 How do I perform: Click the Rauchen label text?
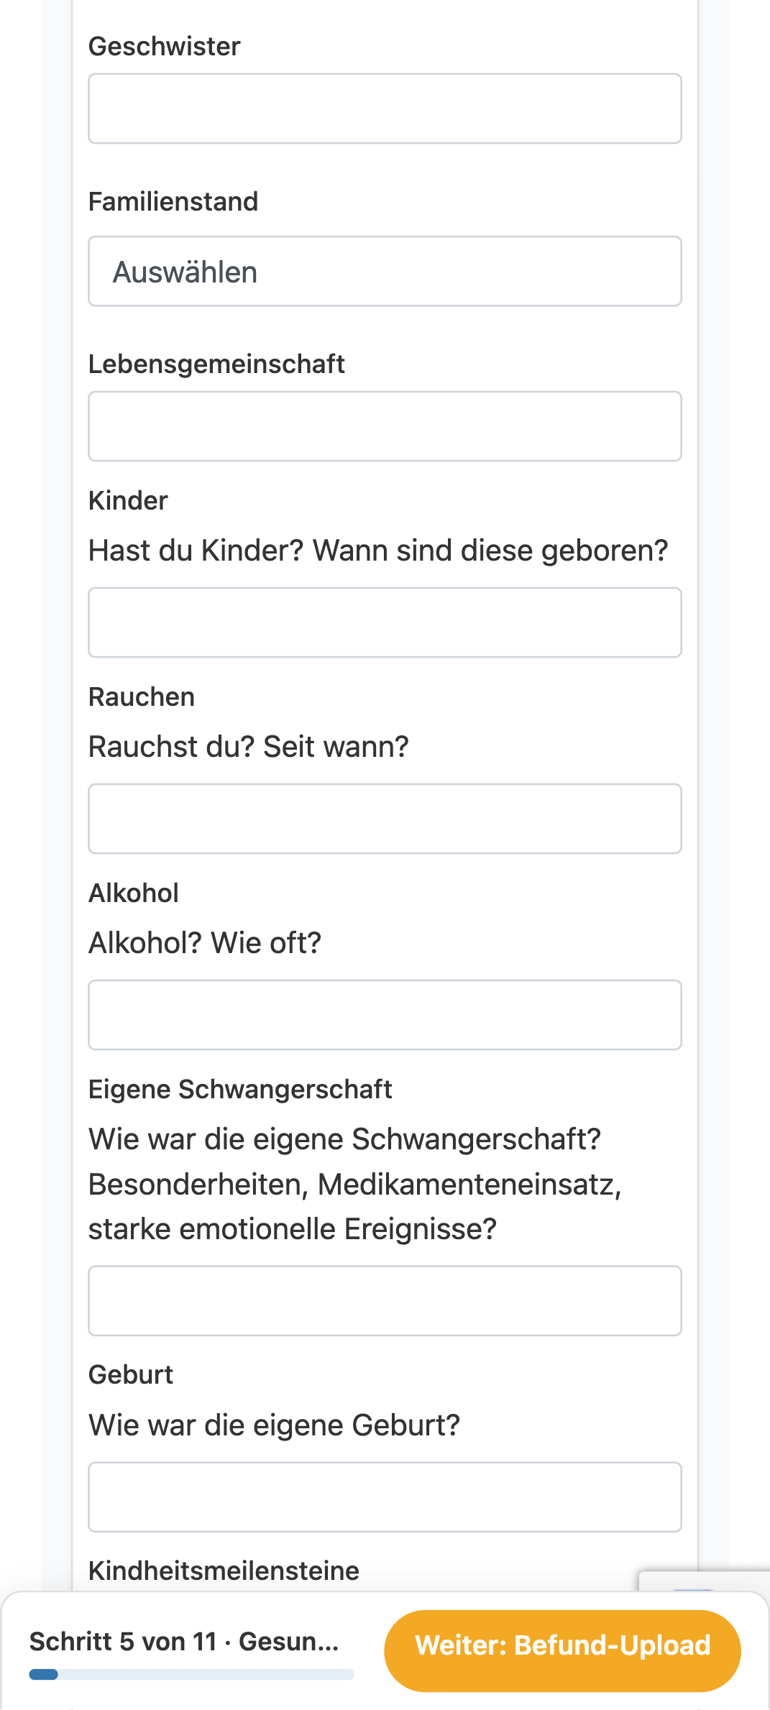142,697
